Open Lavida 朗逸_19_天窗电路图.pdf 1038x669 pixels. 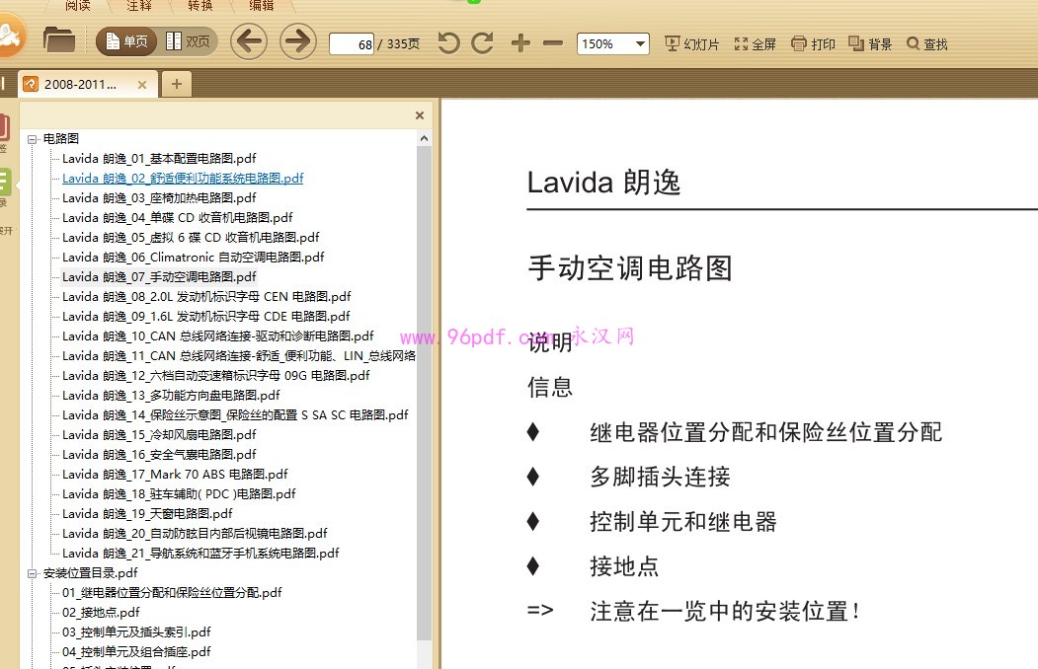tap(147, 514)
